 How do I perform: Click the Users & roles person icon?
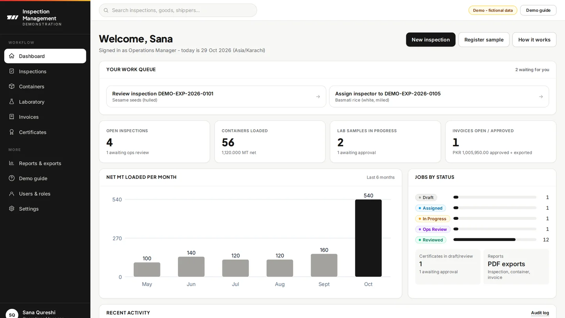click(12, 194)
